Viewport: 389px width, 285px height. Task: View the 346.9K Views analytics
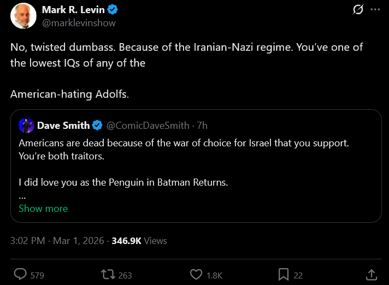point(139,241)
